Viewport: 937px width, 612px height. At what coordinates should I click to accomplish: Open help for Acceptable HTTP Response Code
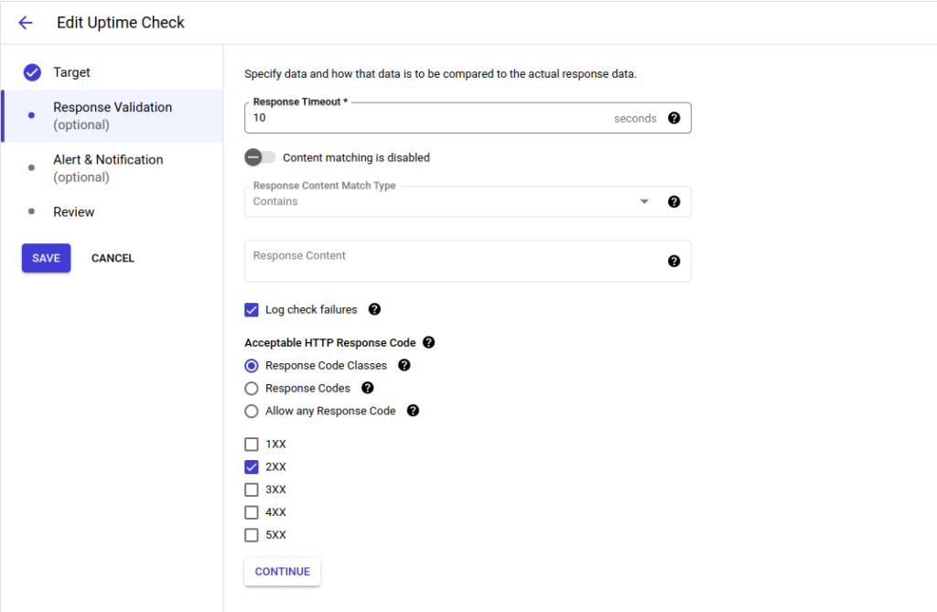428,342
